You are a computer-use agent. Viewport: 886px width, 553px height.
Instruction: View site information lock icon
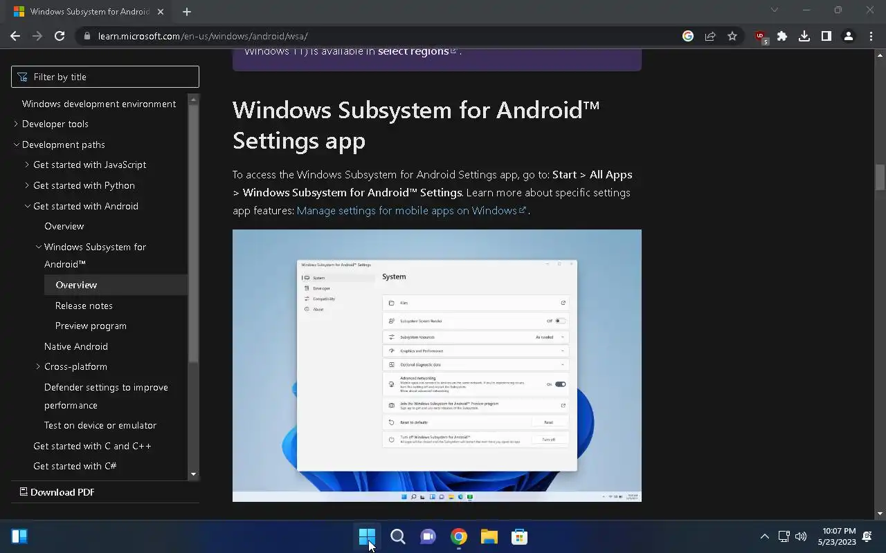click(87, 36)
